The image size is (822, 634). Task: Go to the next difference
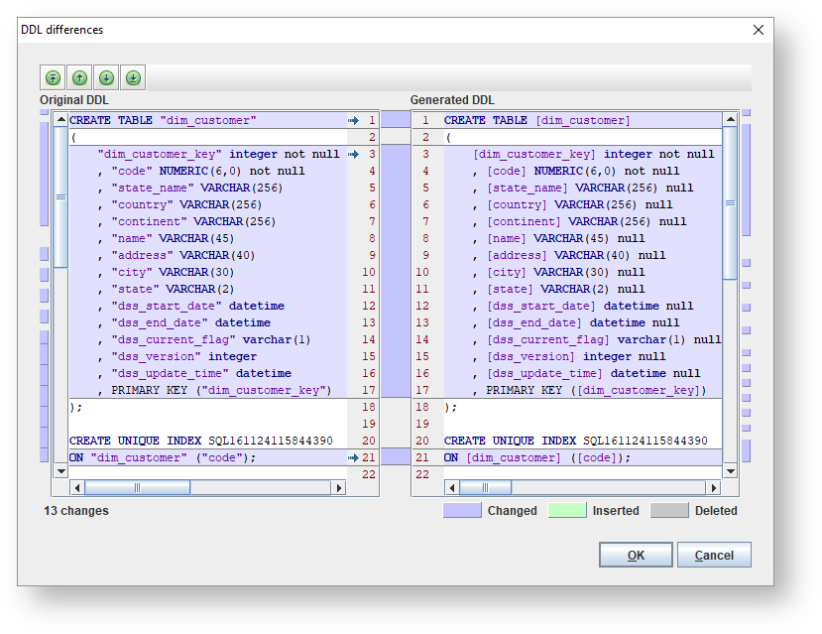106,77
